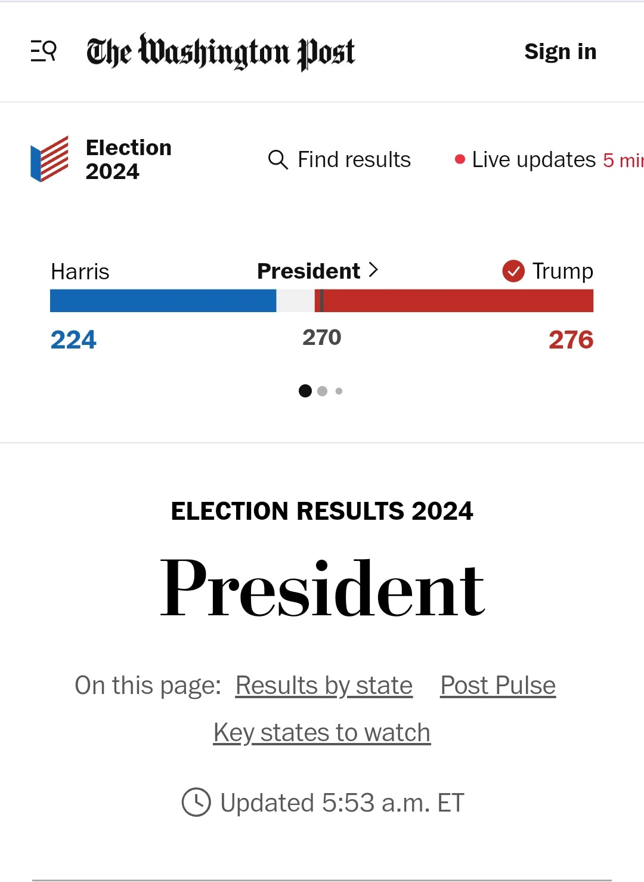Image resolution: width=644 pixels, height=882 pixels.
Task: Tap the Election 2024 flag icon
Action: coord(49,159)
